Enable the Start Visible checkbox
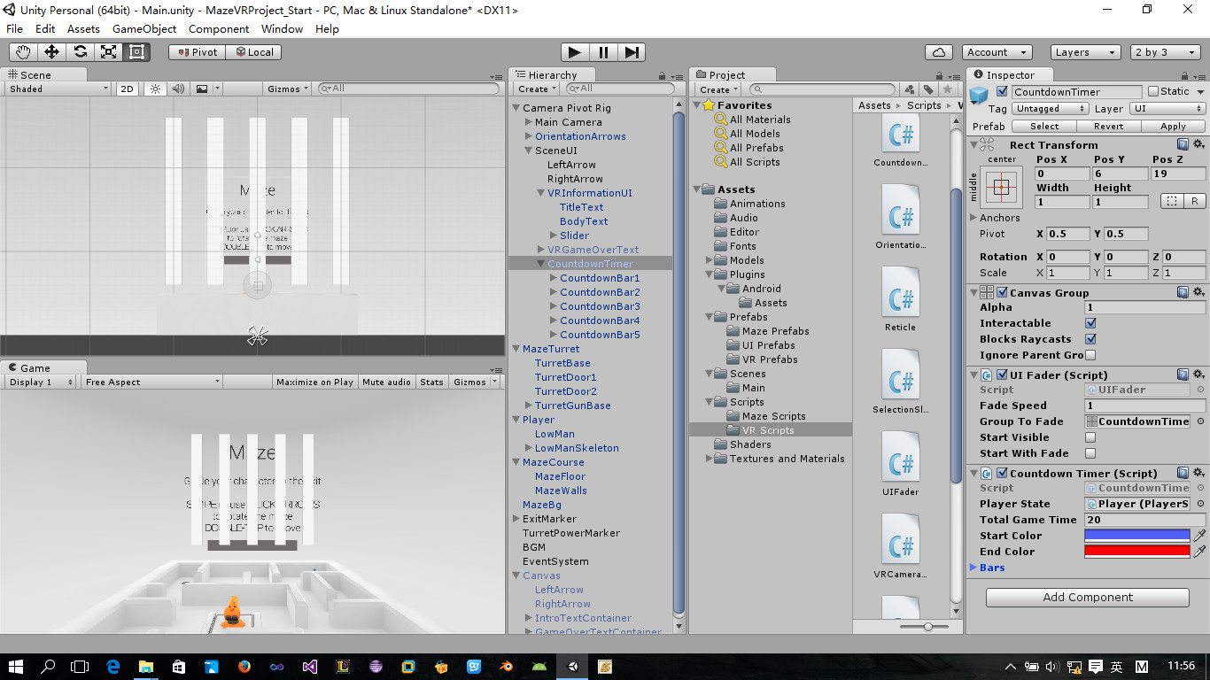Screen dimensions: 1210x680 (x=1090, y=437)
